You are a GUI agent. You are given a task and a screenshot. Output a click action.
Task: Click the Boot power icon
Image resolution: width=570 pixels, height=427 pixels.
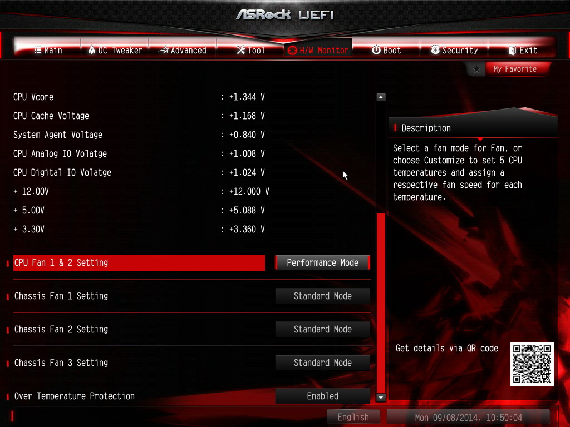pyautogui.click(x=376, y=50)
